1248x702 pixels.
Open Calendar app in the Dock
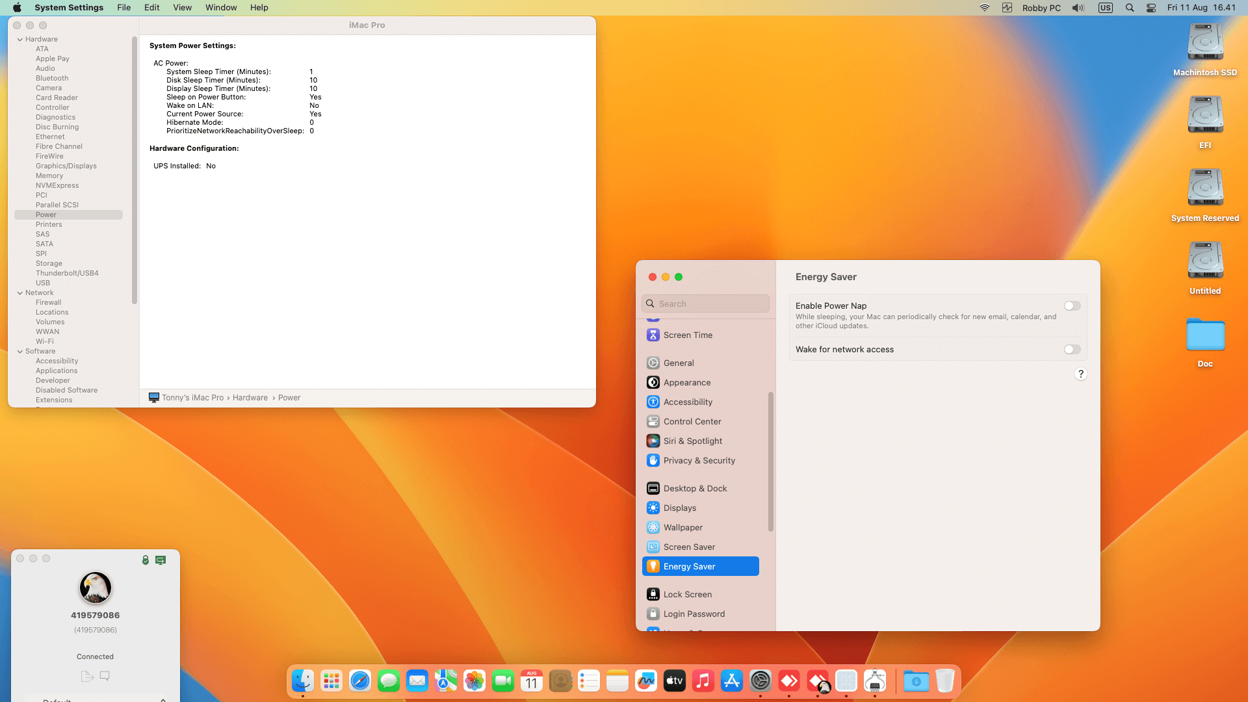[x=532, y=681]
